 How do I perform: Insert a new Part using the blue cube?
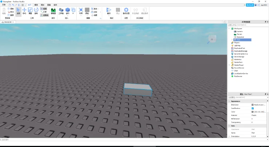[x=68, y=11]
